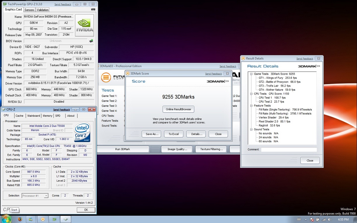This screenshot has height=223, width=357.
Task: Click the Details button in the Score dialog
Action: [196, 134]
